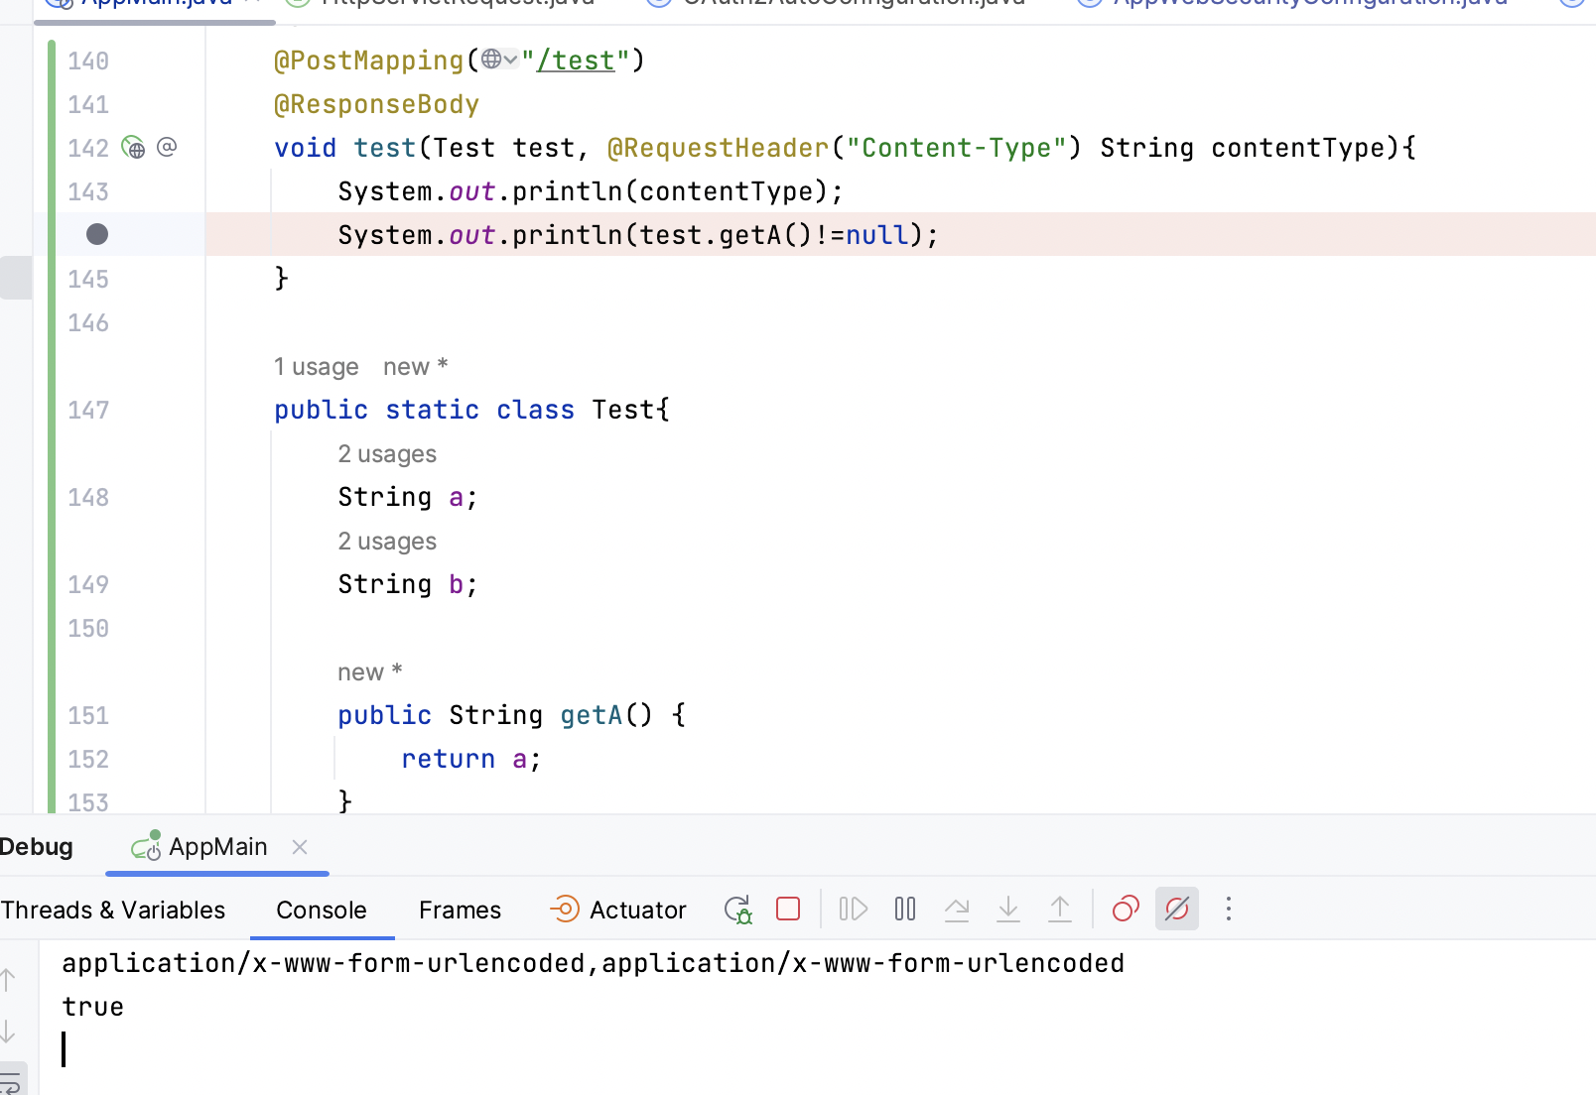Image resolution: width=1596 pixels, height=1095 pixels.
Task: Click the Step Out button
Action: [x=1060, y=909]
